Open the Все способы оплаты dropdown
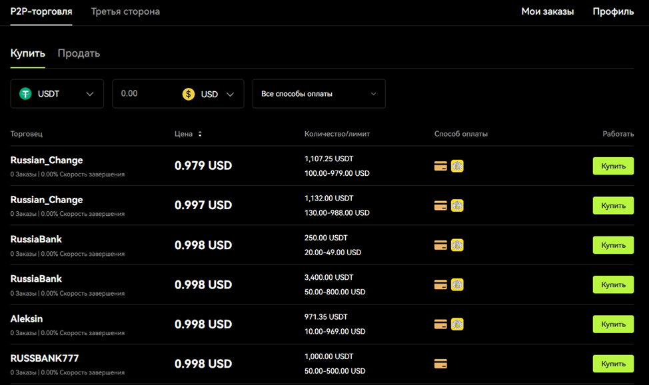Image resolution: width=649 pixels, height=385 pixels. tap(319, 94)
